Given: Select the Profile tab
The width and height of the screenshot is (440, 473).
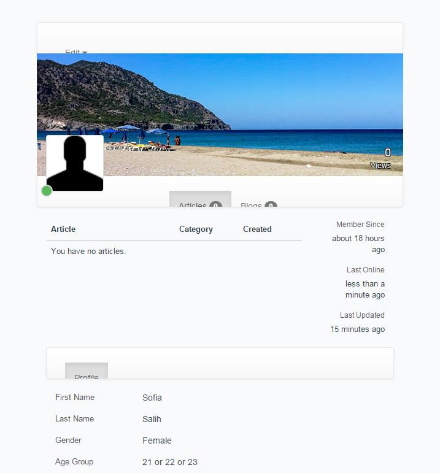Looking at the screenshot, I should coord(87,371).
